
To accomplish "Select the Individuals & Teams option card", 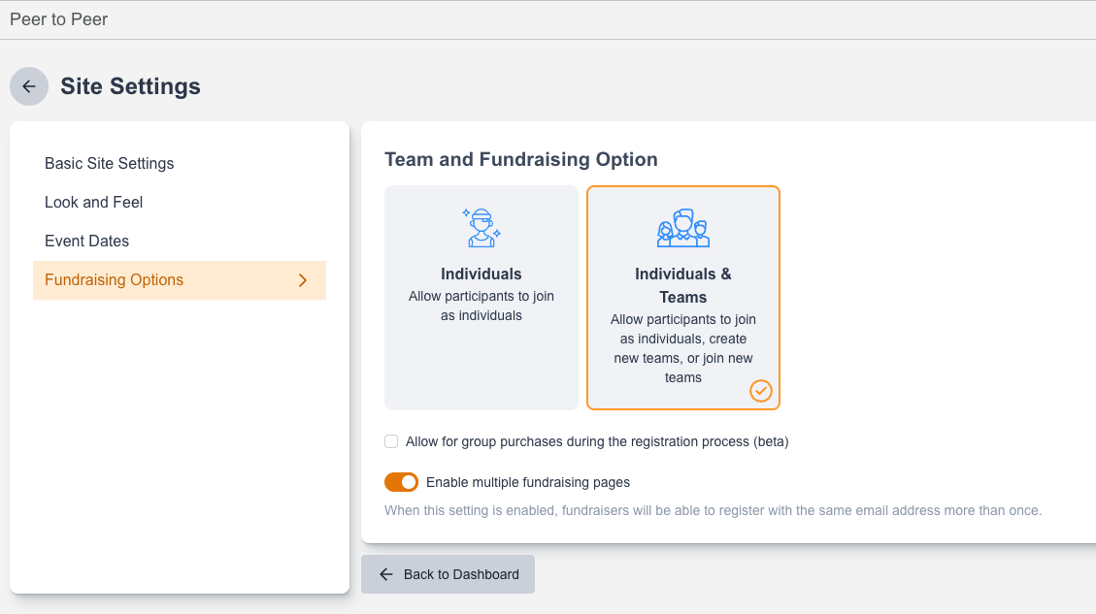I will tap(682, 298).
